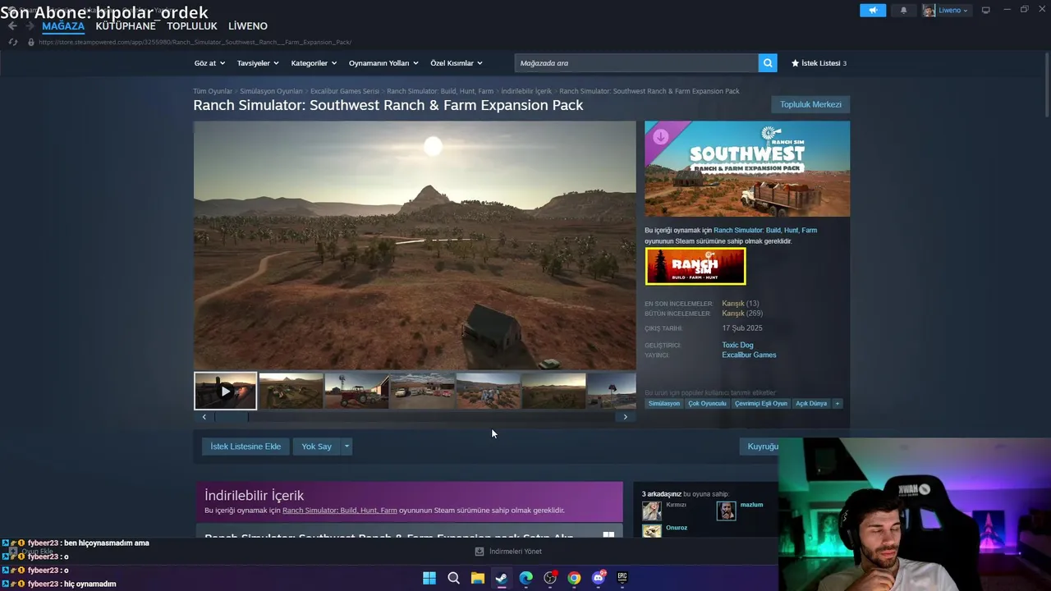This screenshot has width=1051, height=591.
Task: Open the Topluluk Merkezi button
Action: coord(810,104)
